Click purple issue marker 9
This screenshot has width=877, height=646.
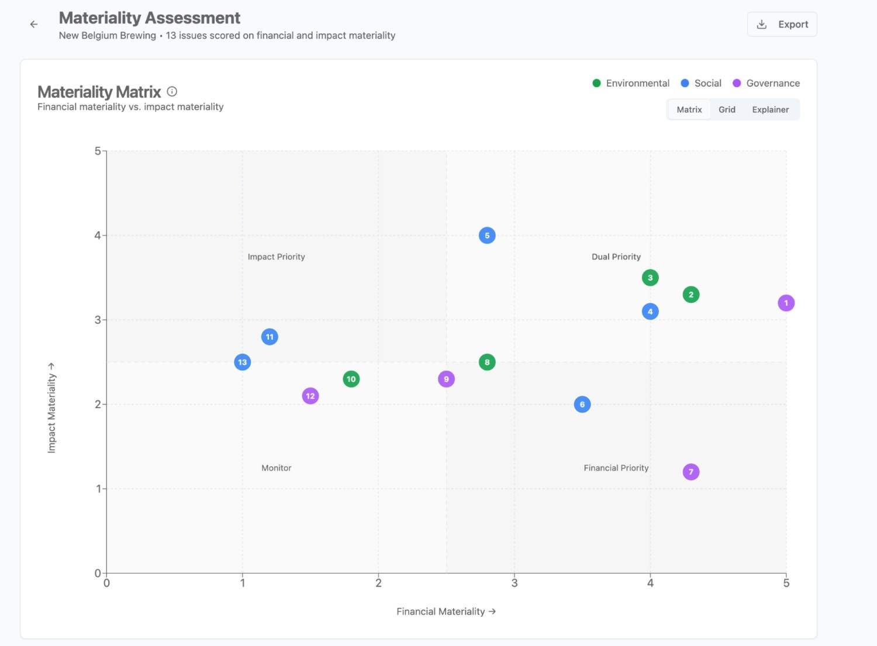pyautogui.click(x=446, y=379)
